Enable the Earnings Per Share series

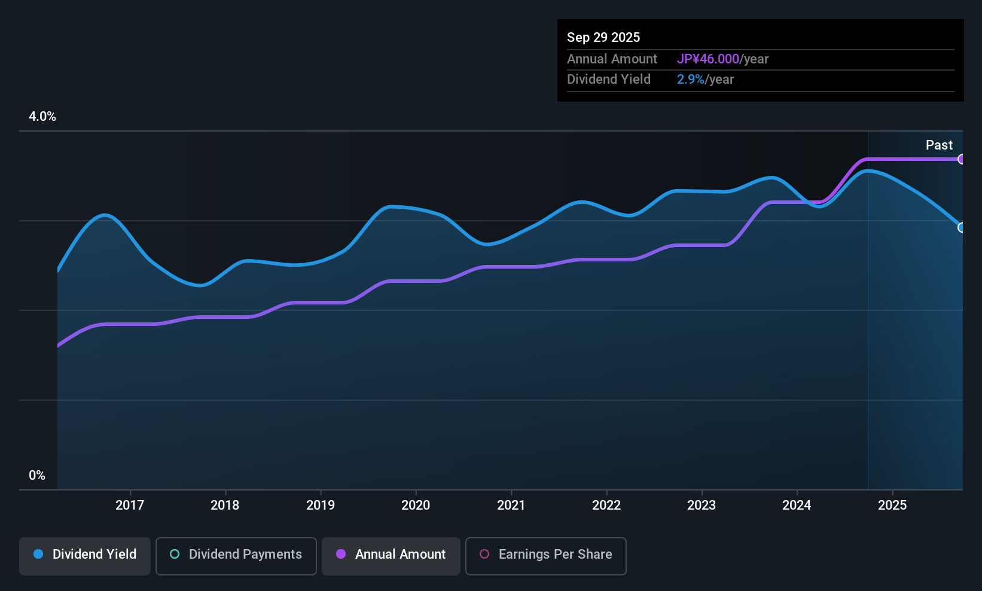click(x=555, y=555)
